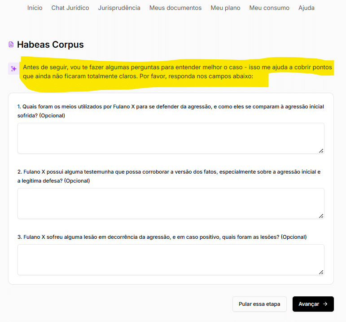Navigate to Meus documentos
The image size is (346, 322).
click(175, 8)
